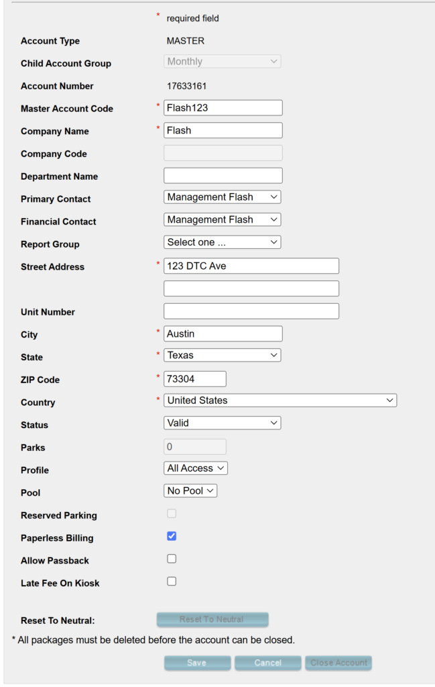Expand the Country dropdown list
The height and width of the screenshot is (687, 435).
pyautogui.click(x=280, y=401)
